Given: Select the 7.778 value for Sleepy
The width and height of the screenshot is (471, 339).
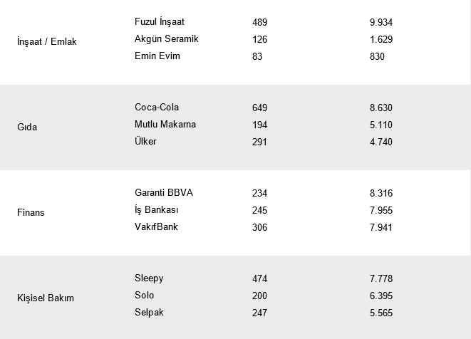Looking at the screenshot, I should [x=382, y=278].
